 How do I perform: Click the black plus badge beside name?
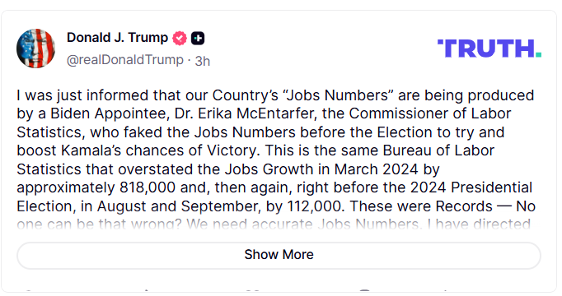[198, 39]
